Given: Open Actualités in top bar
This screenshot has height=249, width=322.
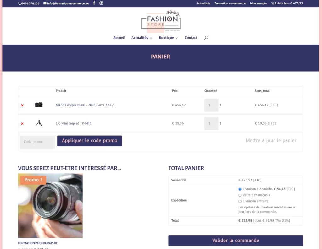Looking at the screenshot, I should 203,3.
